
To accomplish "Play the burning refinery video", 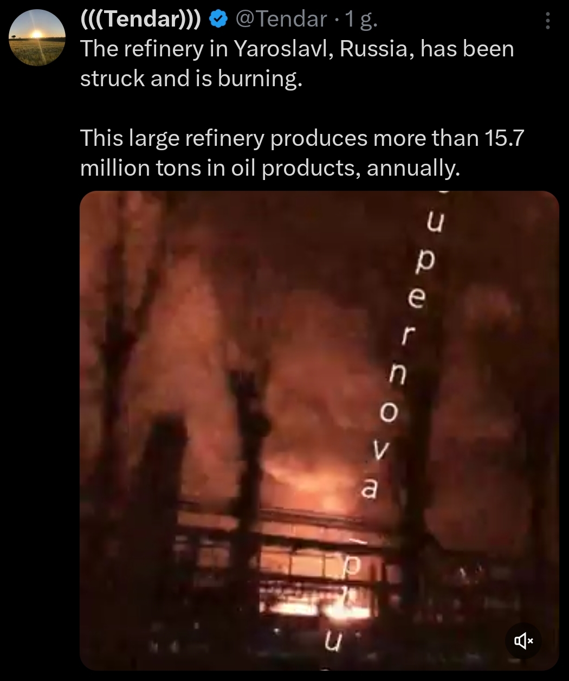I will click(x=319, y=431).
